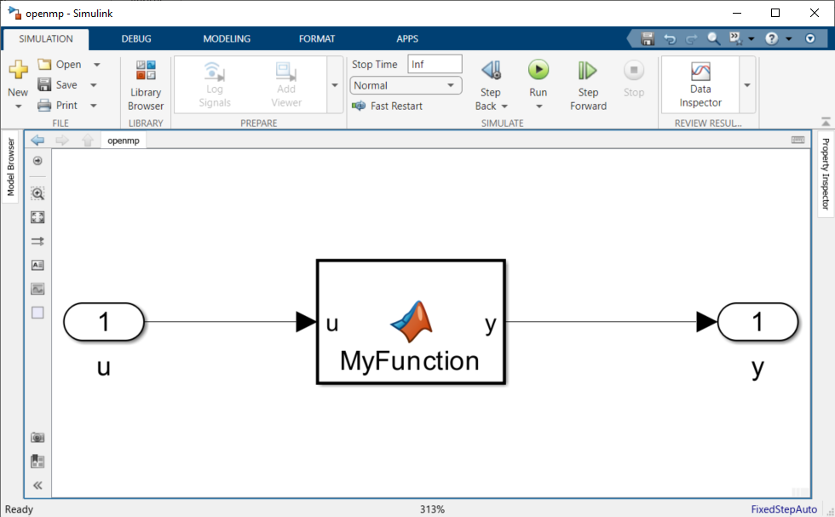The height and width of the screenshot is (517, 835).
Task: Save the model with Save icon
Action: (x=44, y=84)
